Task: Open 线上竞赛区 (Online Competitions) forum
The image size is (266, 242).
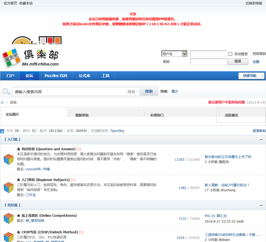Action: [x=49, y=215]
